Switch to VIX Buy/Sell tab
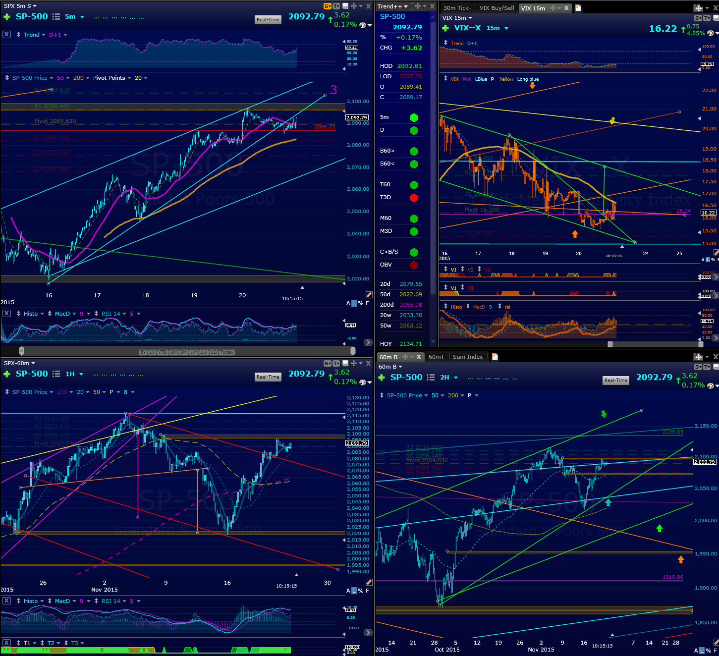Viewport: 719px width, 656px height. (x=497, y=8)
